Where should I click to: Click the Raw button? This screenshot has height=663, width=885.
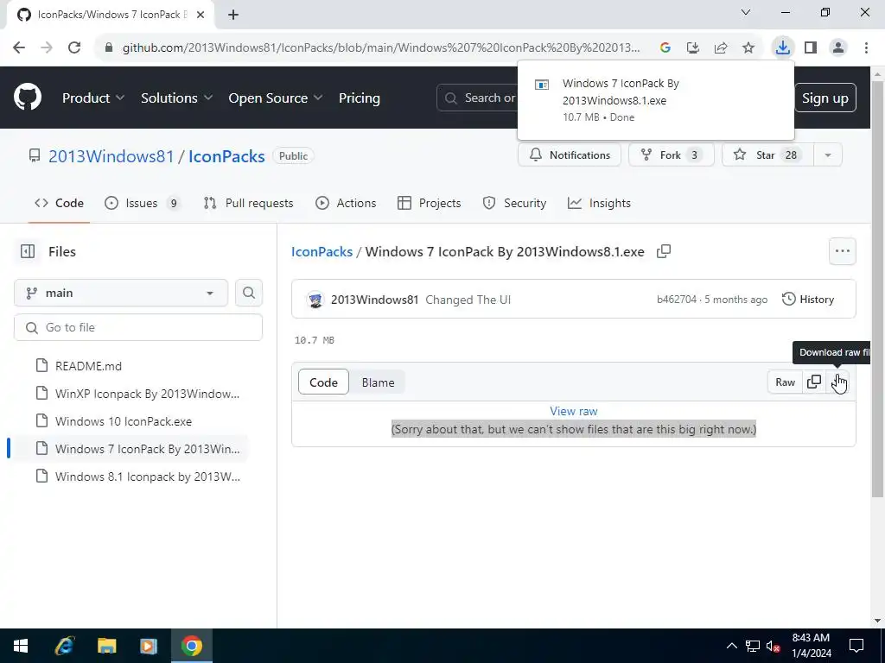[x=785, y=382]
